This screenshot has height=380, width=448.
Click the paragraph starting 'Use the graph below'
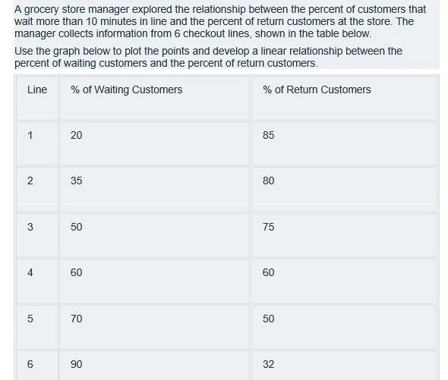pyautogui.click(x=208, y=57)
